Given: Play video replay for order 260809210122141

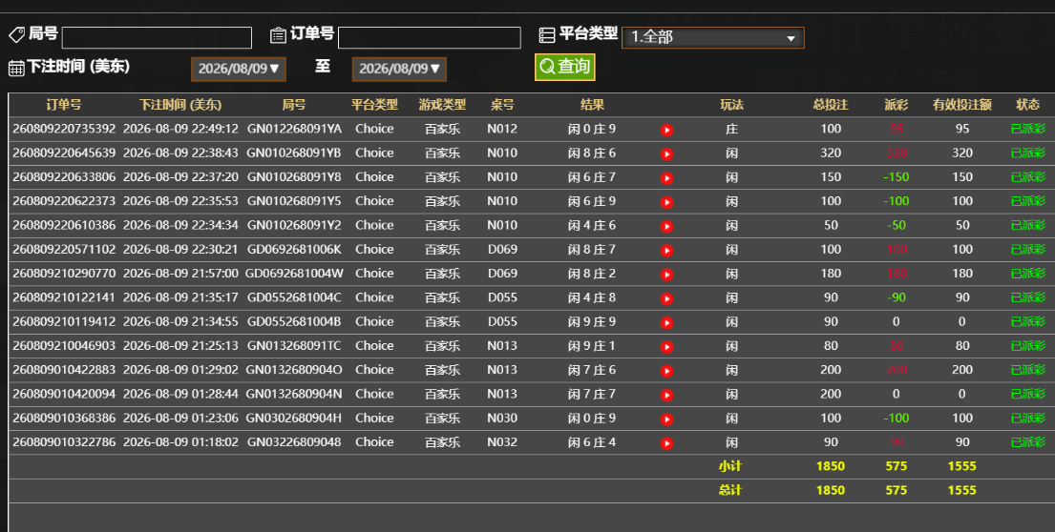Looking at the screenshot, I should [666, 299].
